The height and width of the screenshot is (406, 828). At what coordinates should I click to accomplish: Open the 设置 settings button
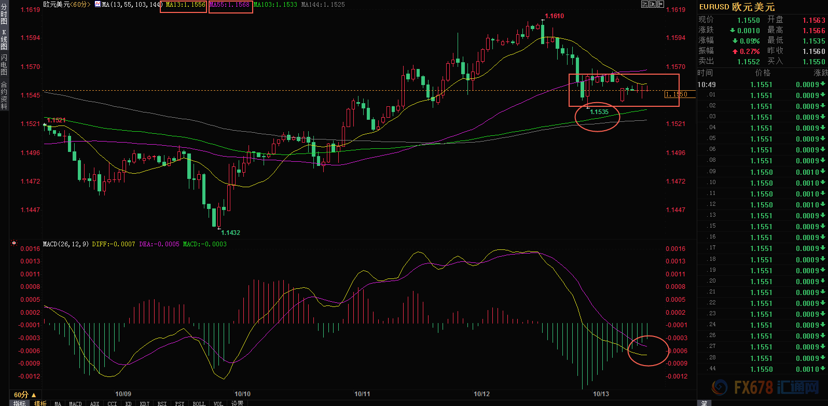coord(238,403)
